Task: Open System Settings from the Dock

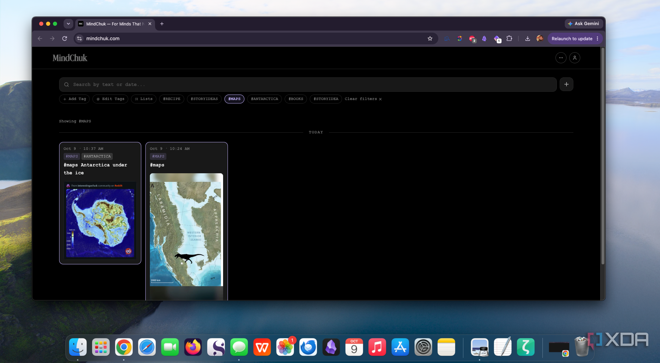Action: click(423, 347)
